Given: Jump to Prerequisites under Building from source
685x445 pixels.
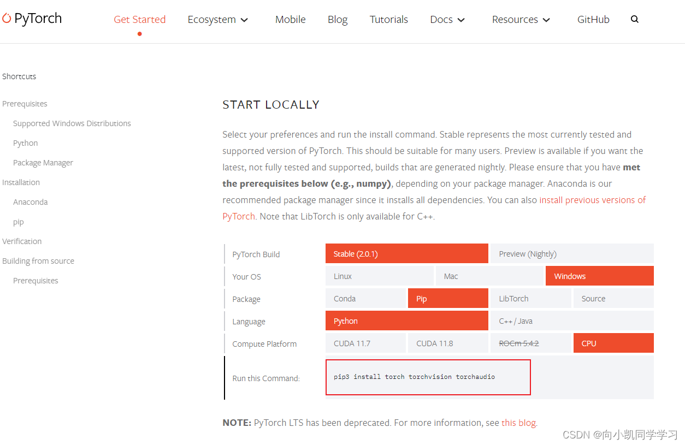Looking at the screenshot, I should 36,281.
